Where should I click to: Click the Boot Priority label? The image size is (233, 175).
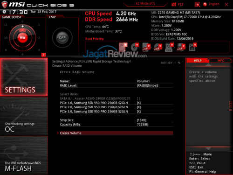tap(95, 39)
